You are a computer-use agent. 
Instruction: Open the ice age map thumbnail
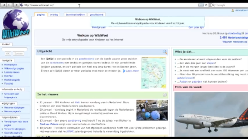pyautogui.click(x=154, y=73)
